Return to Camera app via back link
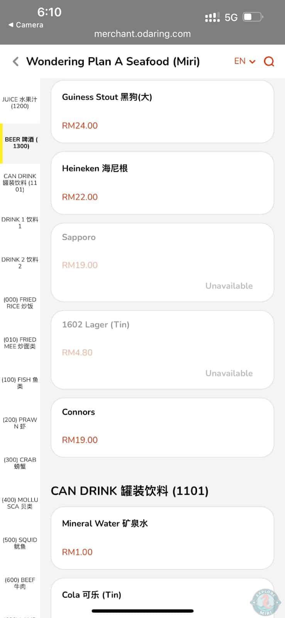Image resolution: width=285 pixels, height=618 pixels. [x=26, y=25]
